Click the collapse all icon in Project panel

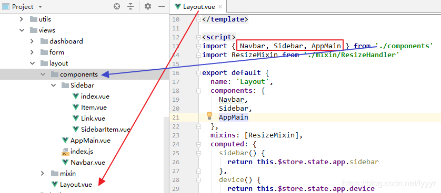130,6
